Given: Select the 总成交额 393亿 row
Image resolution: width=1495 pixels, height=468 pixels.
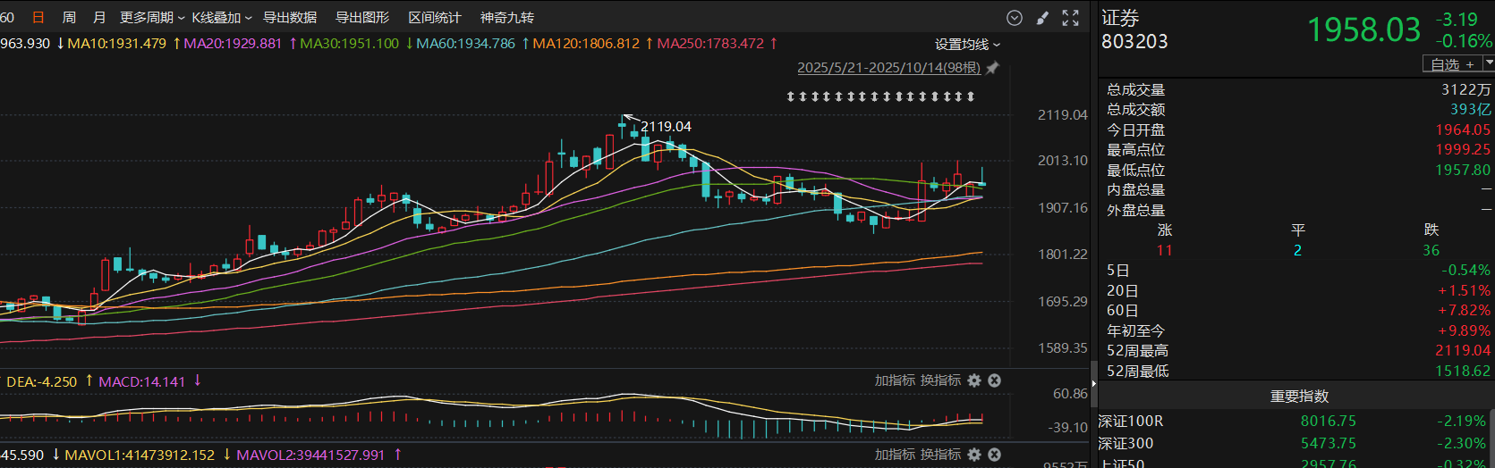Looking at the screenshot, I should 1298,109.
